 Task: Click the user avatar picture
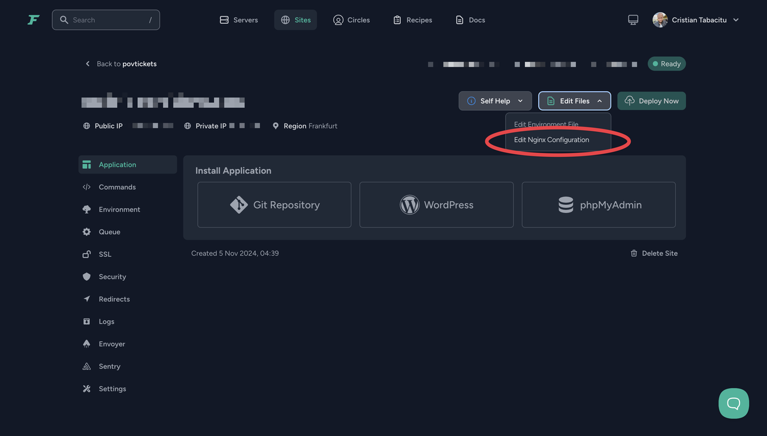(x=660, y=20)
